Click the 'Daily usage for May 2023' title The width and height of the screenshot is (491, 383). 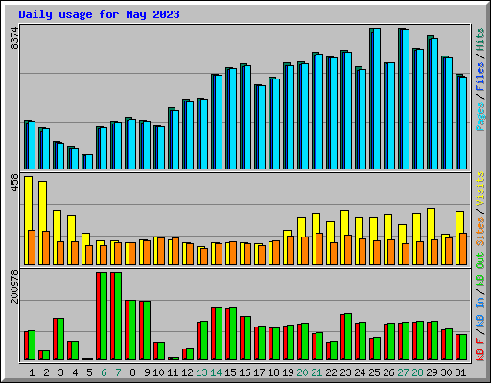[99, 14]
